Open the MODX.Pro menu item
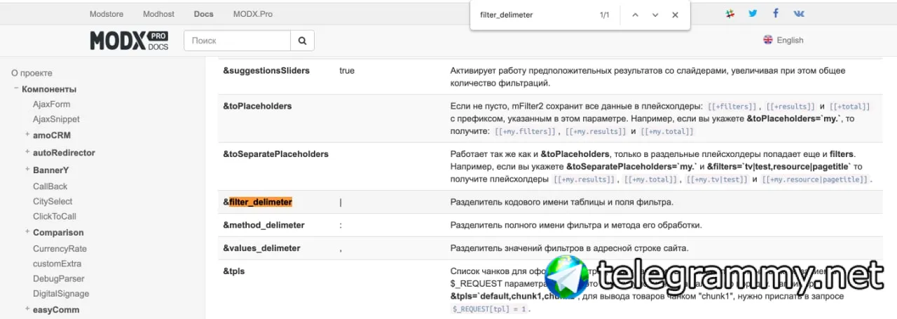Viewport: 897px width, 319px height. 252,14
